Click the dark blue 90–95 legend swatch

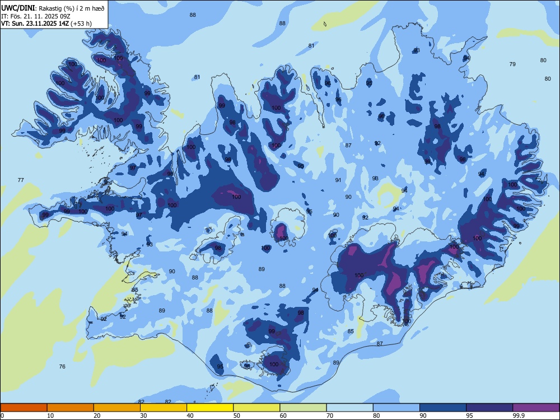pos(443,408)
